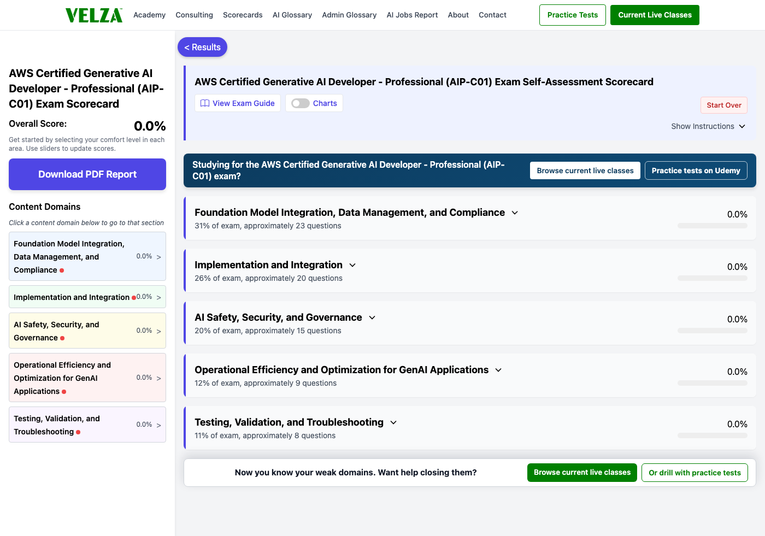Screen dimensions: 765x536
Task: Click green Browse current live classes button
Action: pyautogui.click(x=582, y=473)
